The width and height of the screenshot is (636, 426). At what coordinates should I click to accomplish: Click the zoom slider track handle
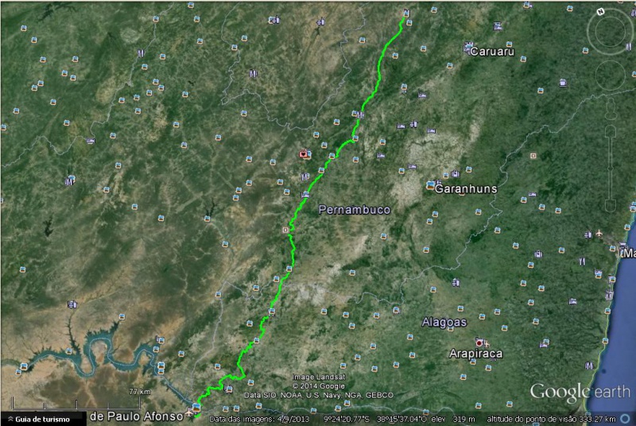(x=611, y=168)
